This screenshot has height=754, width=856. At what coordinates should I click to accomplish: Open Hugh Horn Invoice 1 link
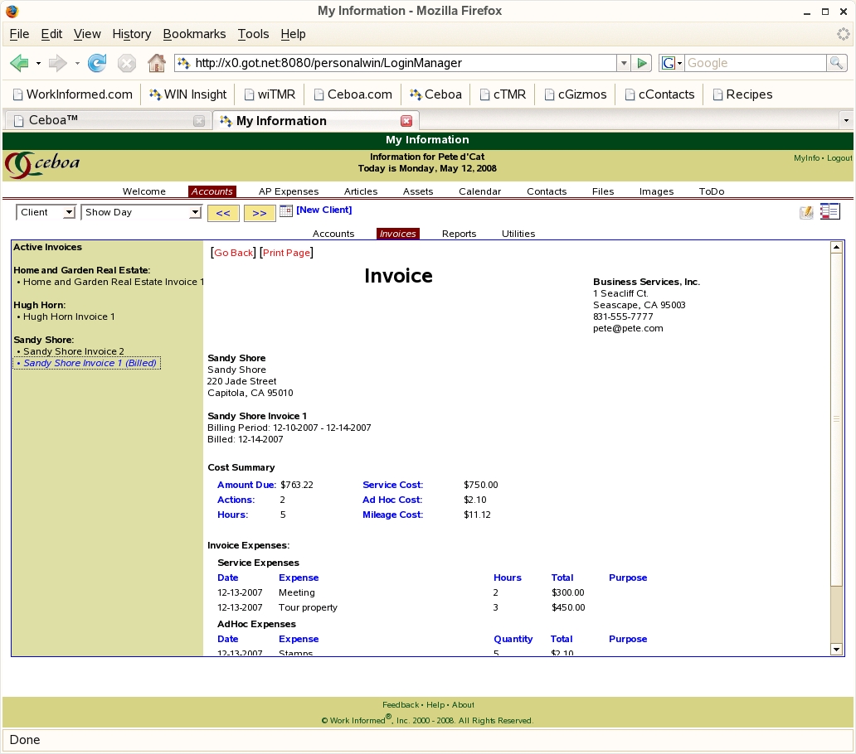pyautogui.click(x=69, y=317)
